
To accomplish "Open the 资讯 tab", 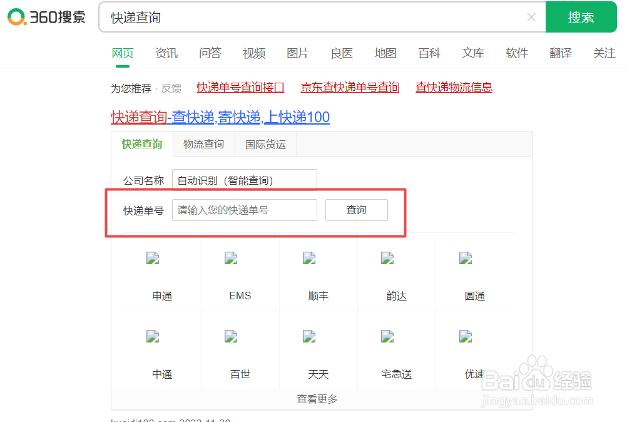I will coord(166,53).
